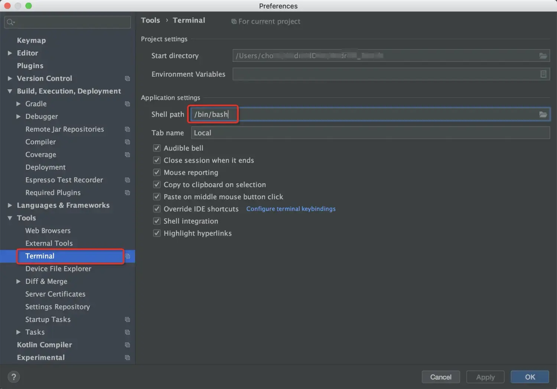Screen dimensions: 557x389
Task: Select Keymap in the settings sidebar
Action: point(31,40)
